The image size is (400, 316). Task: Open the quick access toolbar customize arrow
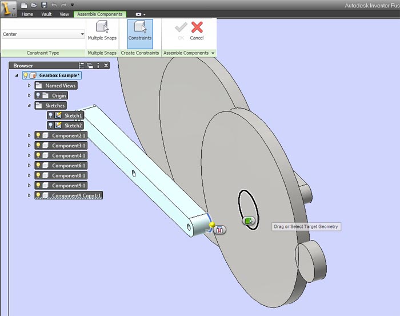click(72, 5)
